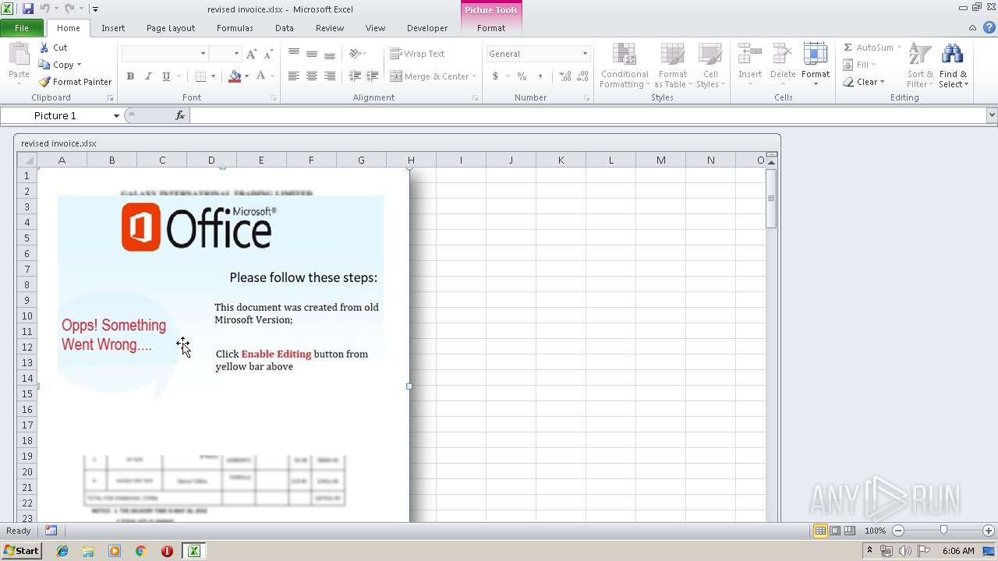
Task: Cut the selection with the scissors icon
Action: coord(54,48)
